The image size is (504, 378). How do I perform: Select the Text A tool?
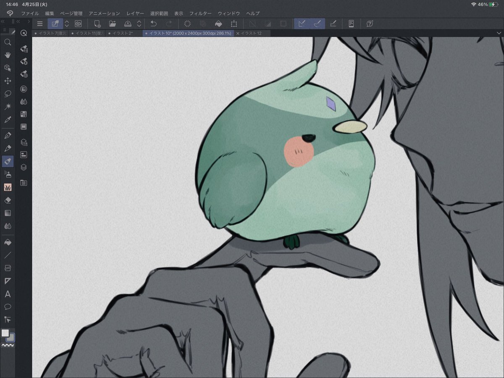pyautogui.click(x=8, y=294)
